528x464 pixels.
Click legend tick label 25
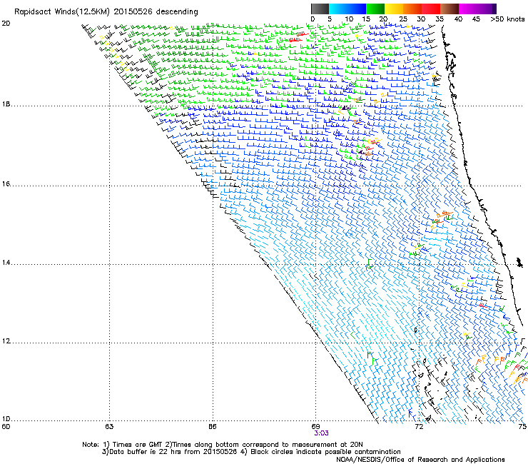click(403, 19)
